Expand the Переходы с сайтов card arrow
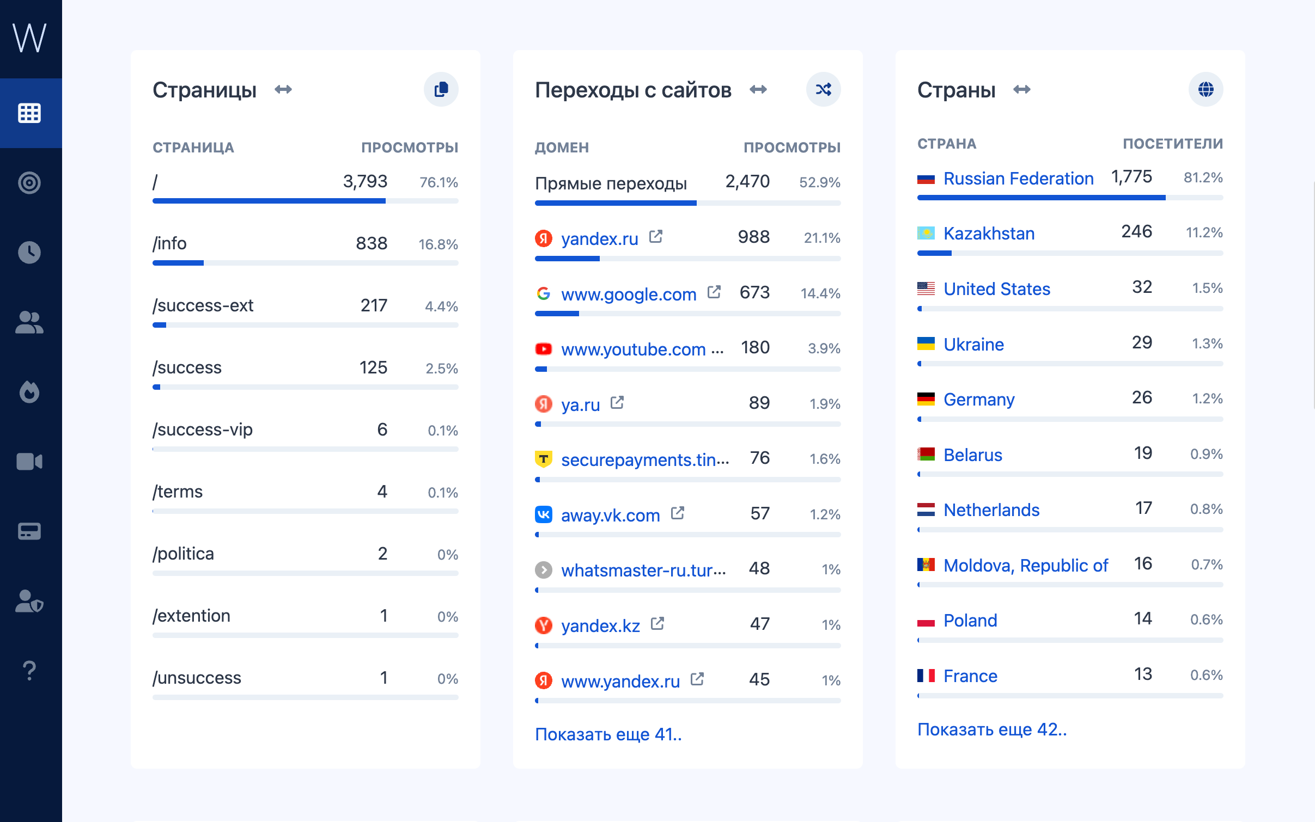Screen dimensions: 1315x822 (758, 89)
